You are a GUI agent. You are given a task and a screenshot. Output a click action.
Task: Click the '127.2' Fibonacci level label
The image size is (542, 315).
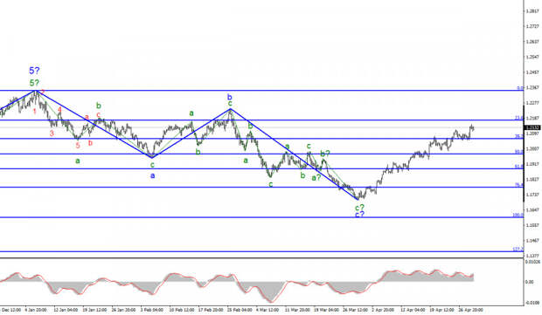tap(518, 249)
